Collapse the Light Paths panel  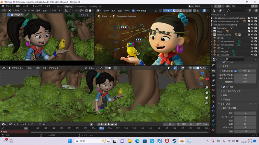[219, 104]
